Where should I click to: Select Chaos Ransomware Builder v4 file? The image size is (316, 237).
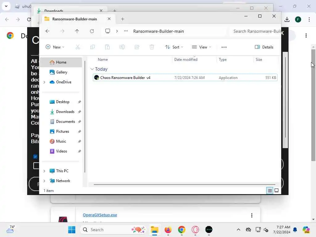185,77
